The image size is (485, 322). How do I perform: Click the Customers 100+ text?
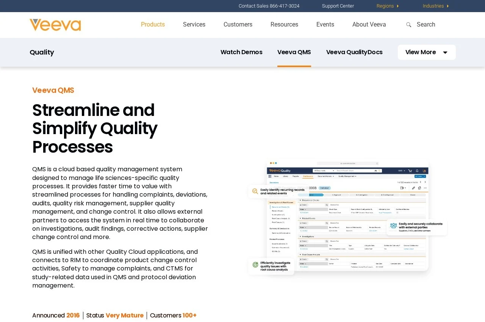[173, 316]
